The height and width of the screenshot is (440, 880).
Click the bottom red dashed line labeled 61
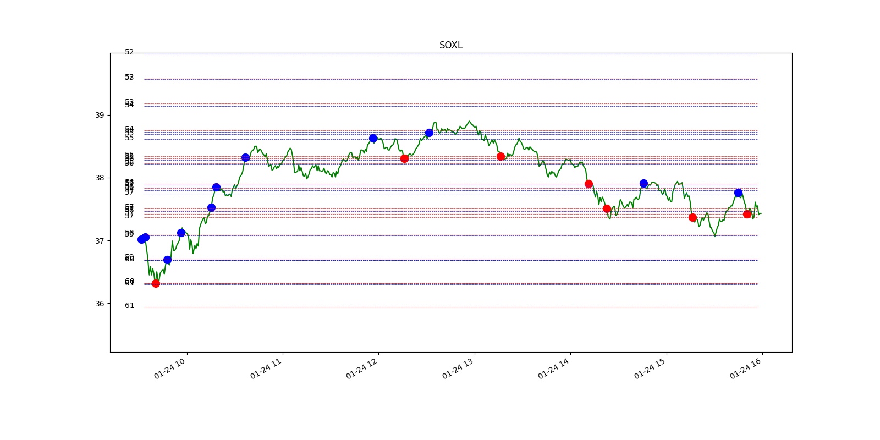click(451, 307)
